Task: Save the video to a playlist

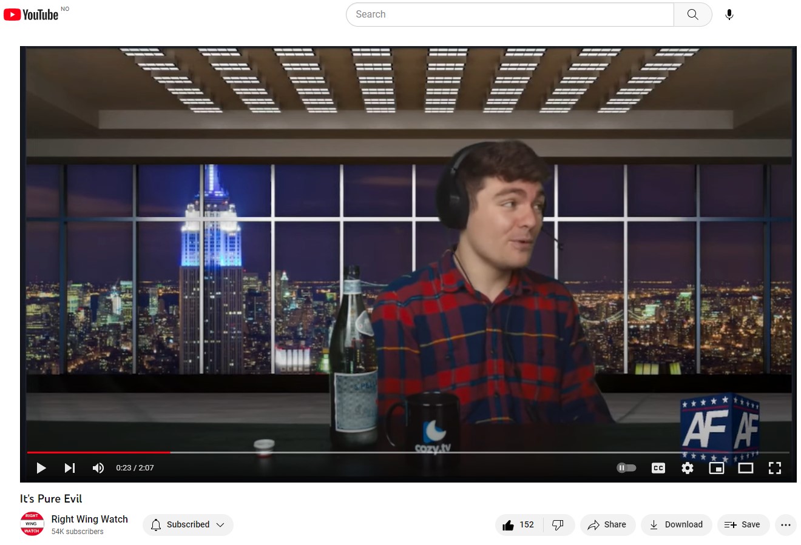Action: pyautogui.click(x=743, y=525)
